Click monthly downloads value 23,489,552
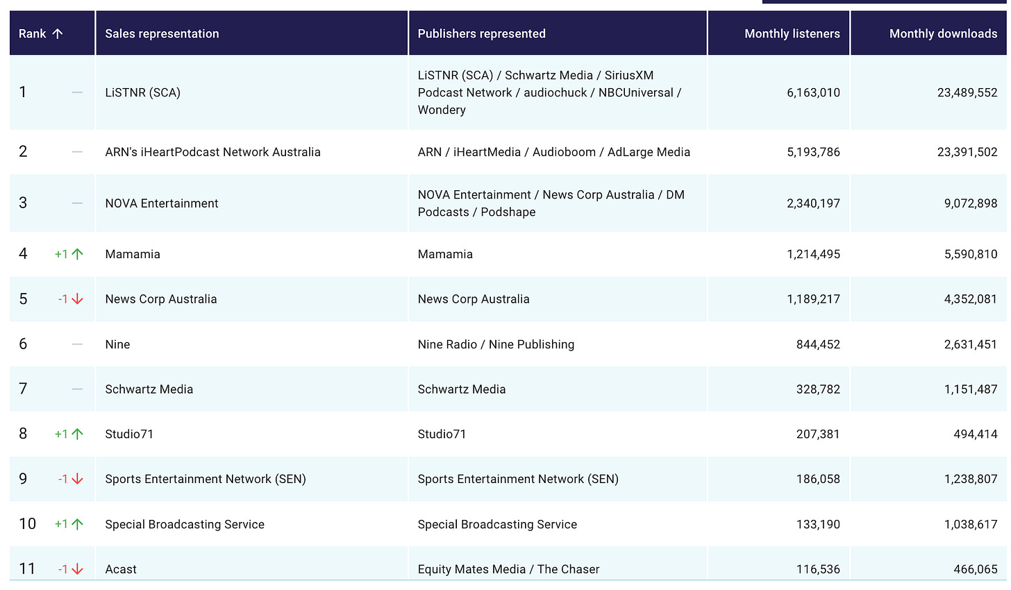The image size is (1011, 590). pos(967,92)
